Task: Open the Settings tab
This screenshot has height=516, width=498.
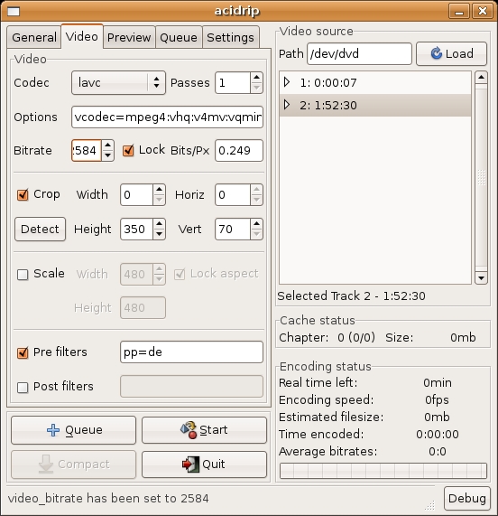Action: [x=231, y=38]
